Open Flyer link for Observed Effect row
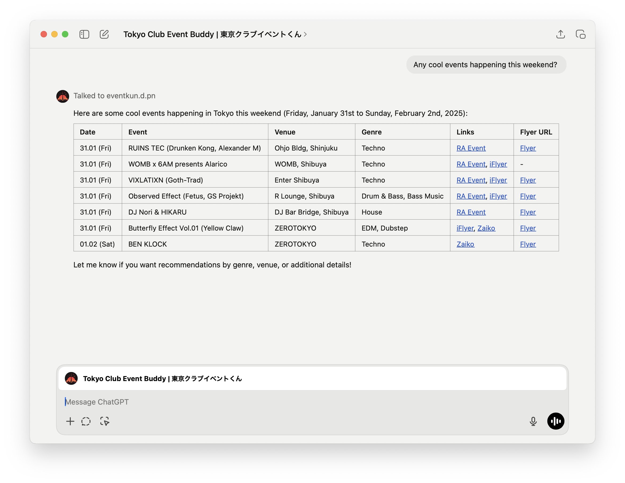Image resolution: width=625 pixels, height=483 pixels. tap(528, 196)
